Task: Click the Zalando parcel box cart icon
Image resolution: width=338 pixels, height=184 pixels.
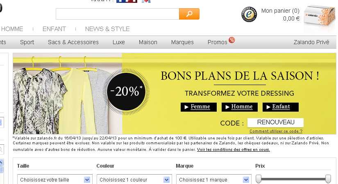Action: coord(320,15)
